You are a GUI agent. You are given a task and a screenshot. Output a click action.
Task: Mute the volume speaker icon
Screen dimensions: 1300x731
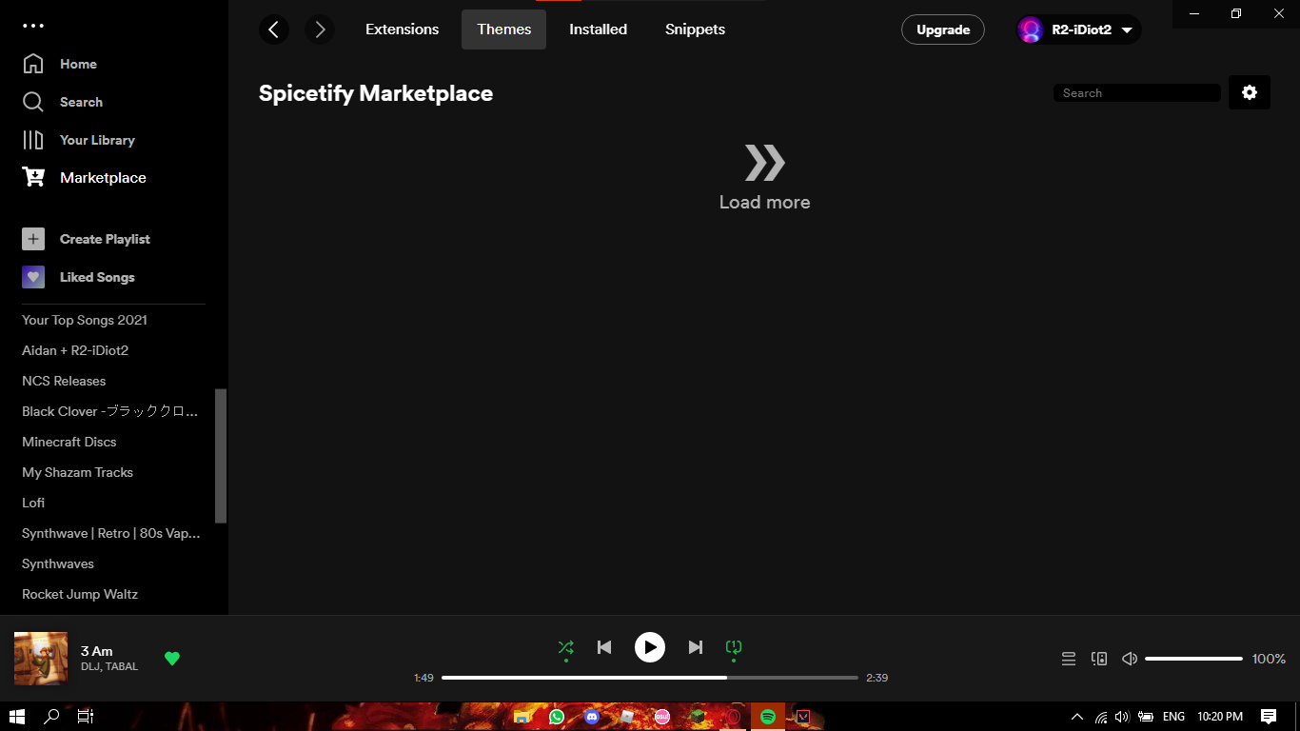click(1130, 659)
